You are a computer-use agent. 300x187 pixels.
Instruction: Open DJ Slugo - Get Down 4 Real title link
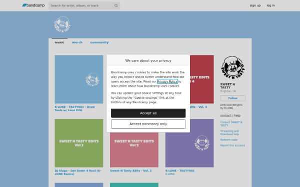[x=77, y=173]
